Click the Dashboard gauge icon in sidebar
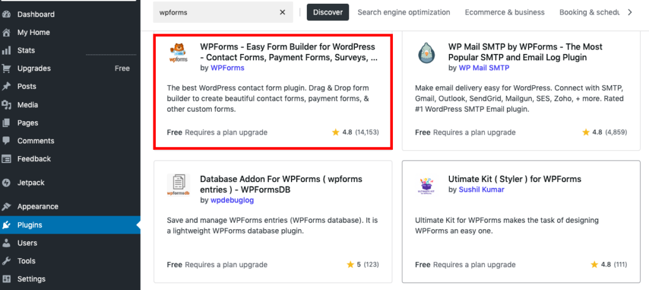Image resolution: width=649 pixels, height=290 pixels. click(6, 14)
